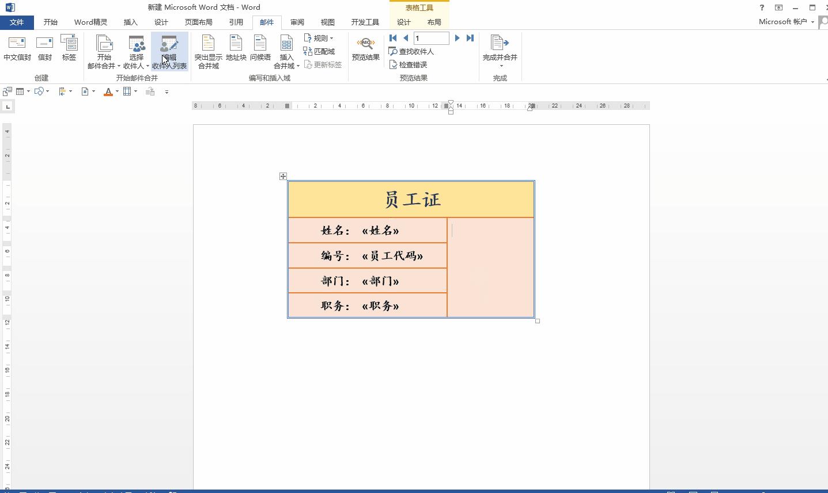Viewport: 828px width, 493px height.
Task: Click the 中文信封 (Chinese Envelope) icon
Action: (17, 51)
